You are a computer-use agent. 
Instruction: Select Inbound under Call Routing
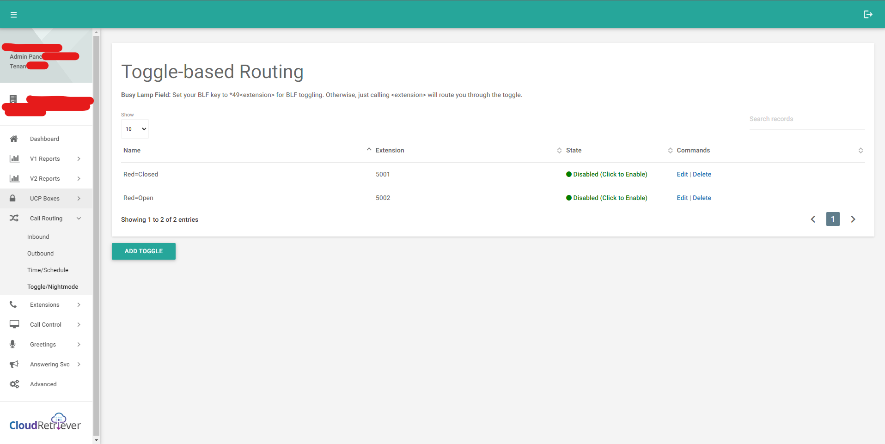click(38, 237)
